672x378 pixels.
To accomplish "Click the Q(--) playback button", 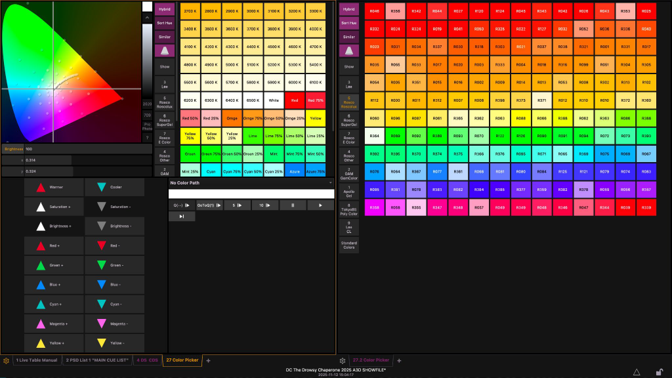I will coord(182,205).
